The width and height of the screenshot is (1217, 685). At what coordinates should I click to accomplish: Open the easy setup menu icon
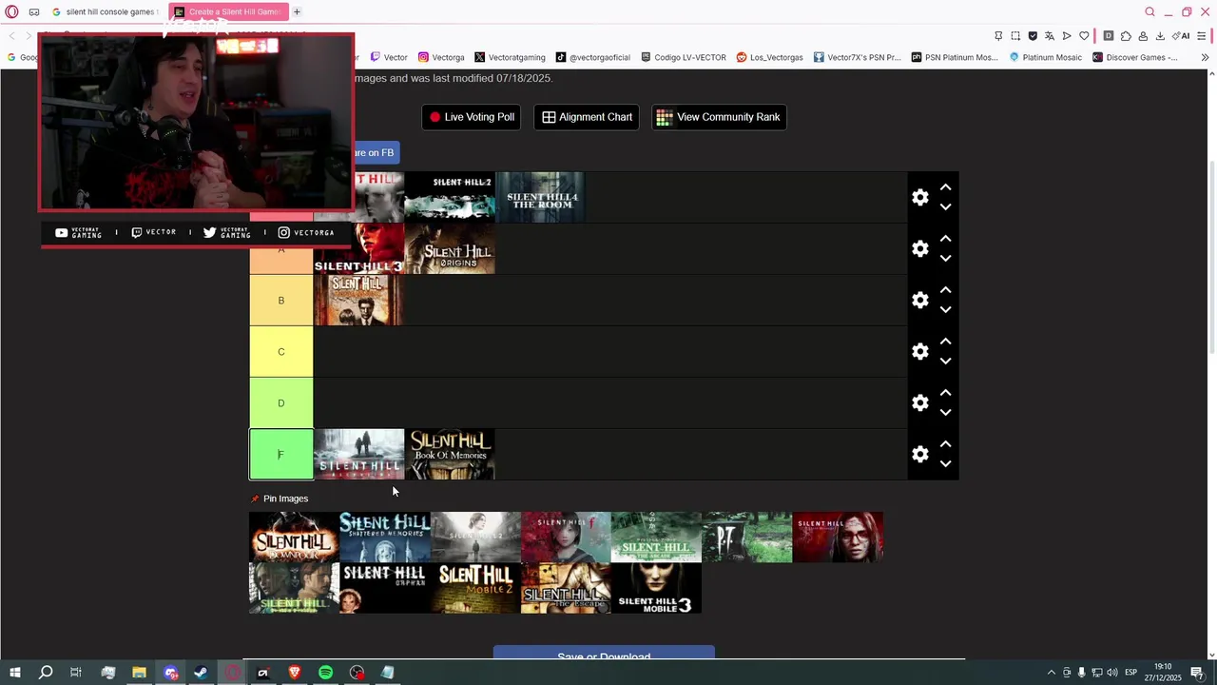tap(1202, 36)
